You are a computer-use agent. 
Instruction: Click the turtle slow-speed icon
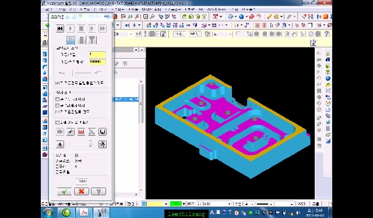click(x=60, y=144)
